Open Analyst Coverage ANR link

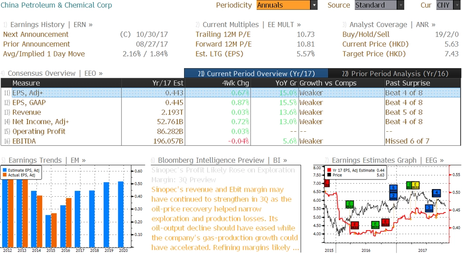tap(392, 25)
